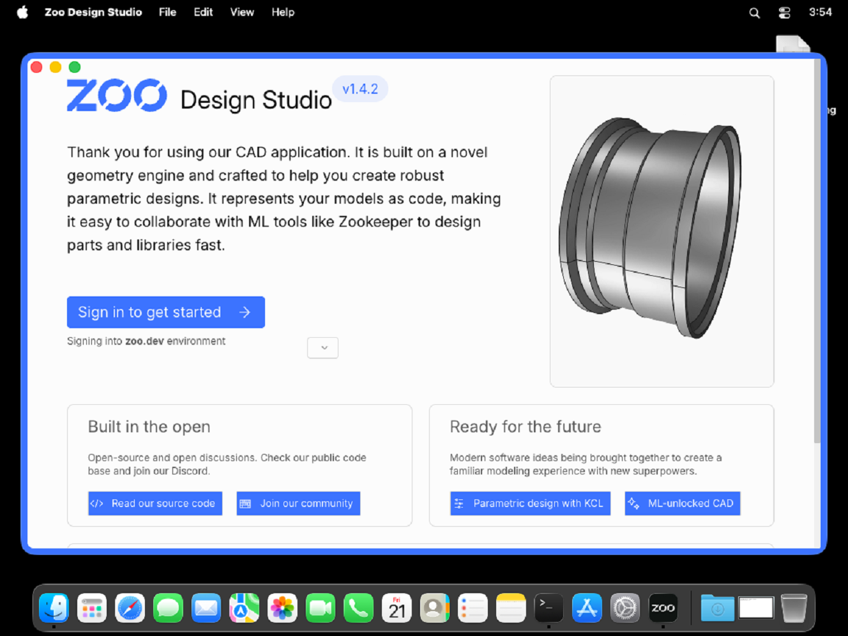
Task: Open Reminders app in the dock
Action: click(x=473, y=608)
